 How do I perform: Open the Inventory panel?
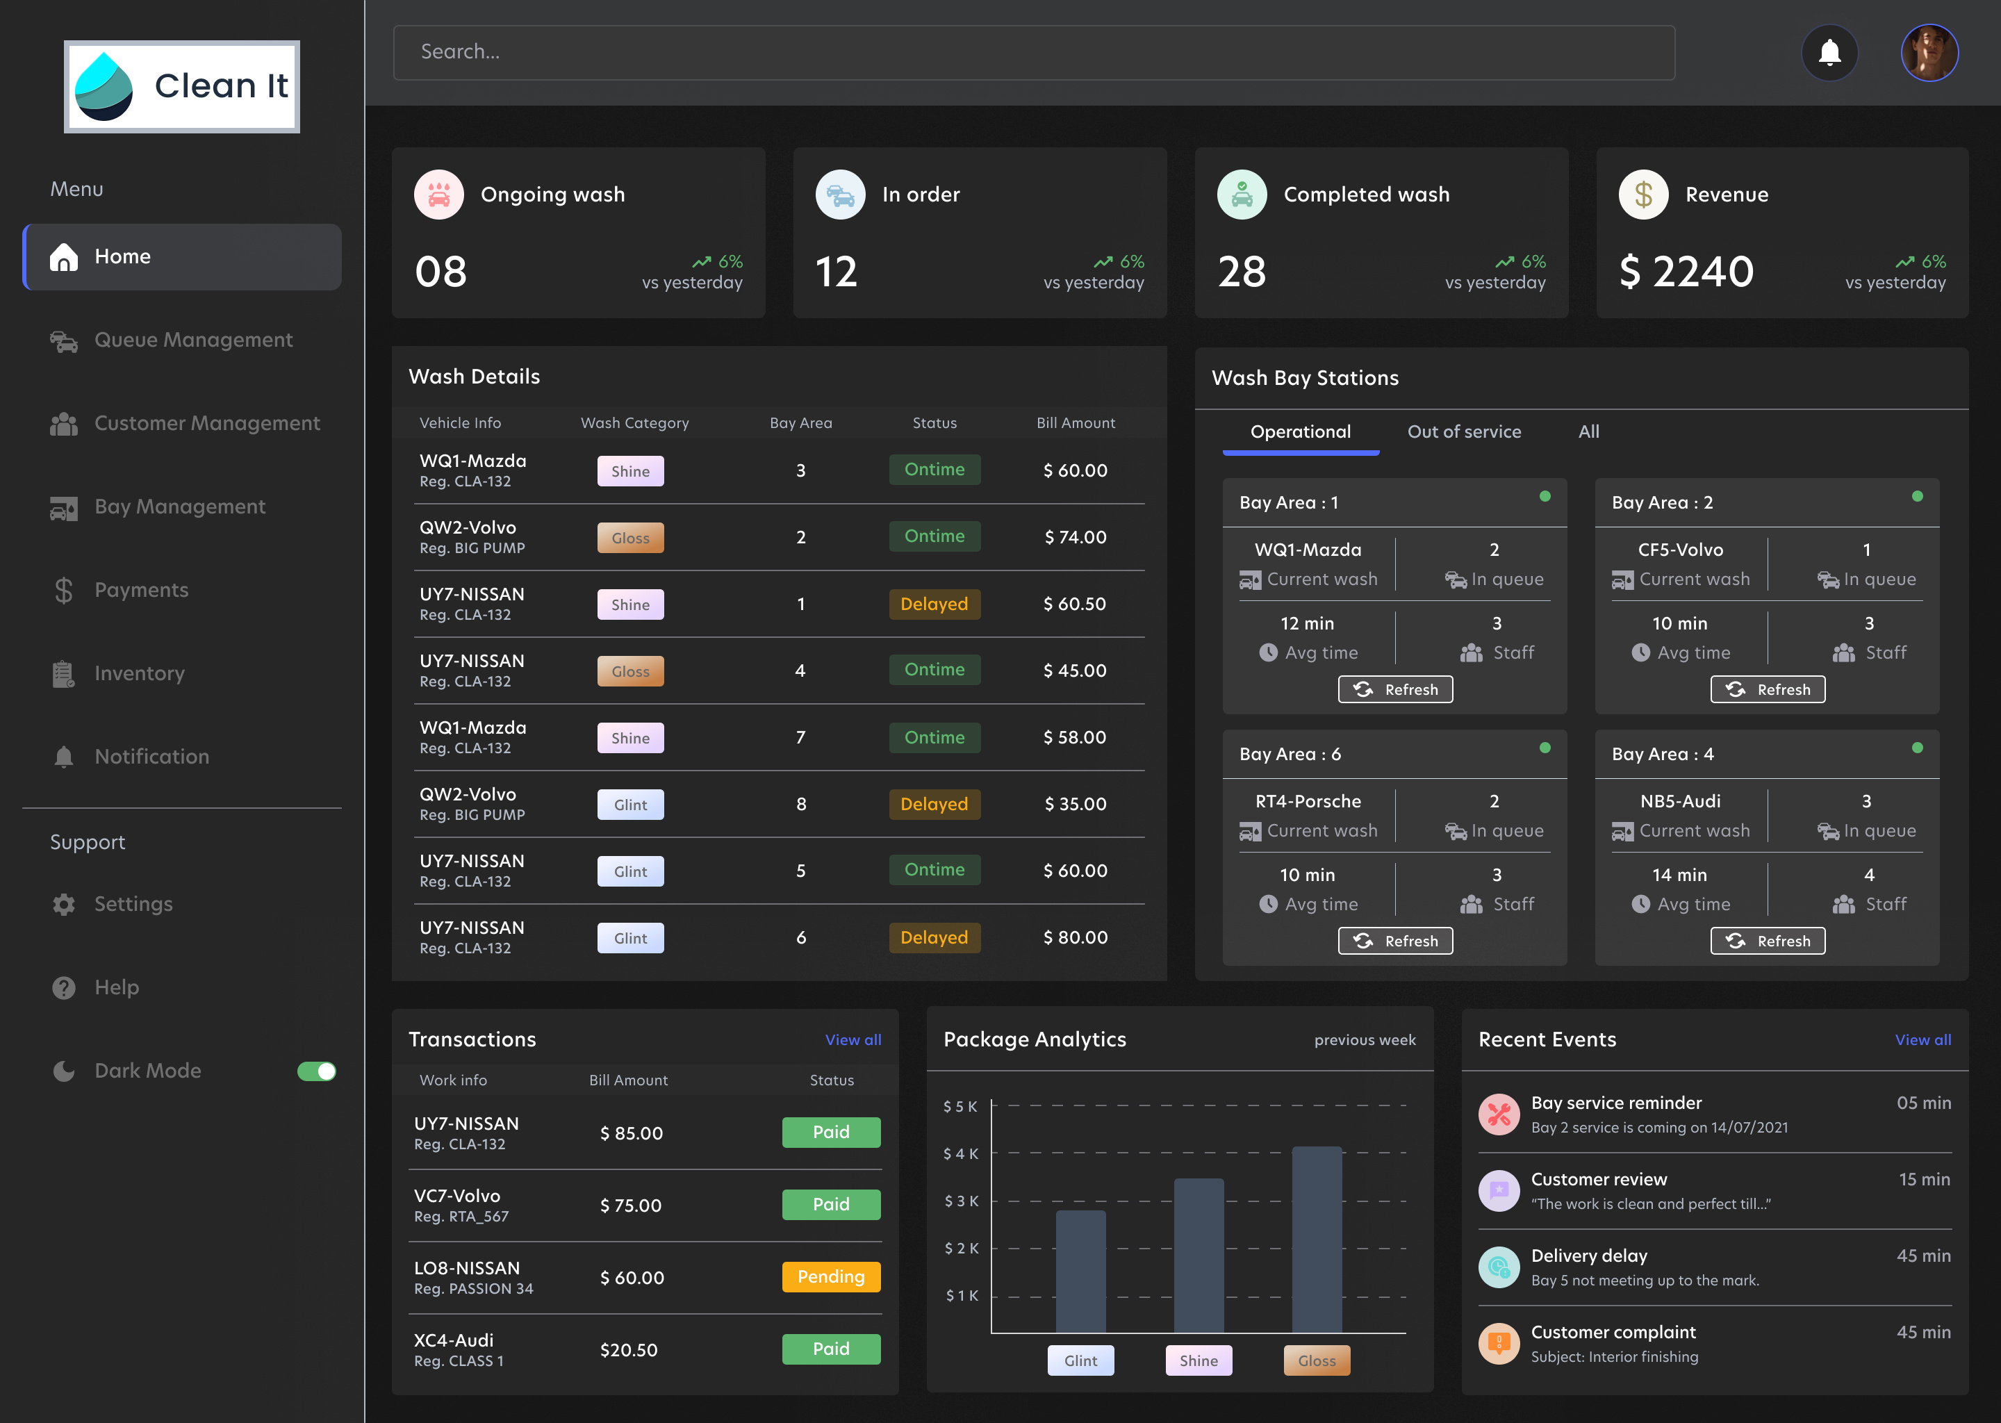pos(139,673)
